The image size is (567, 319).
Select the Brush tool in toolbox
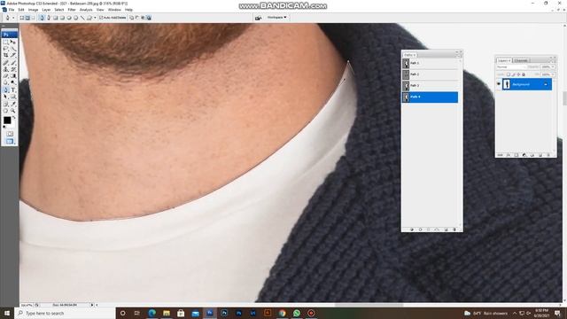click(x=13, y=63)
